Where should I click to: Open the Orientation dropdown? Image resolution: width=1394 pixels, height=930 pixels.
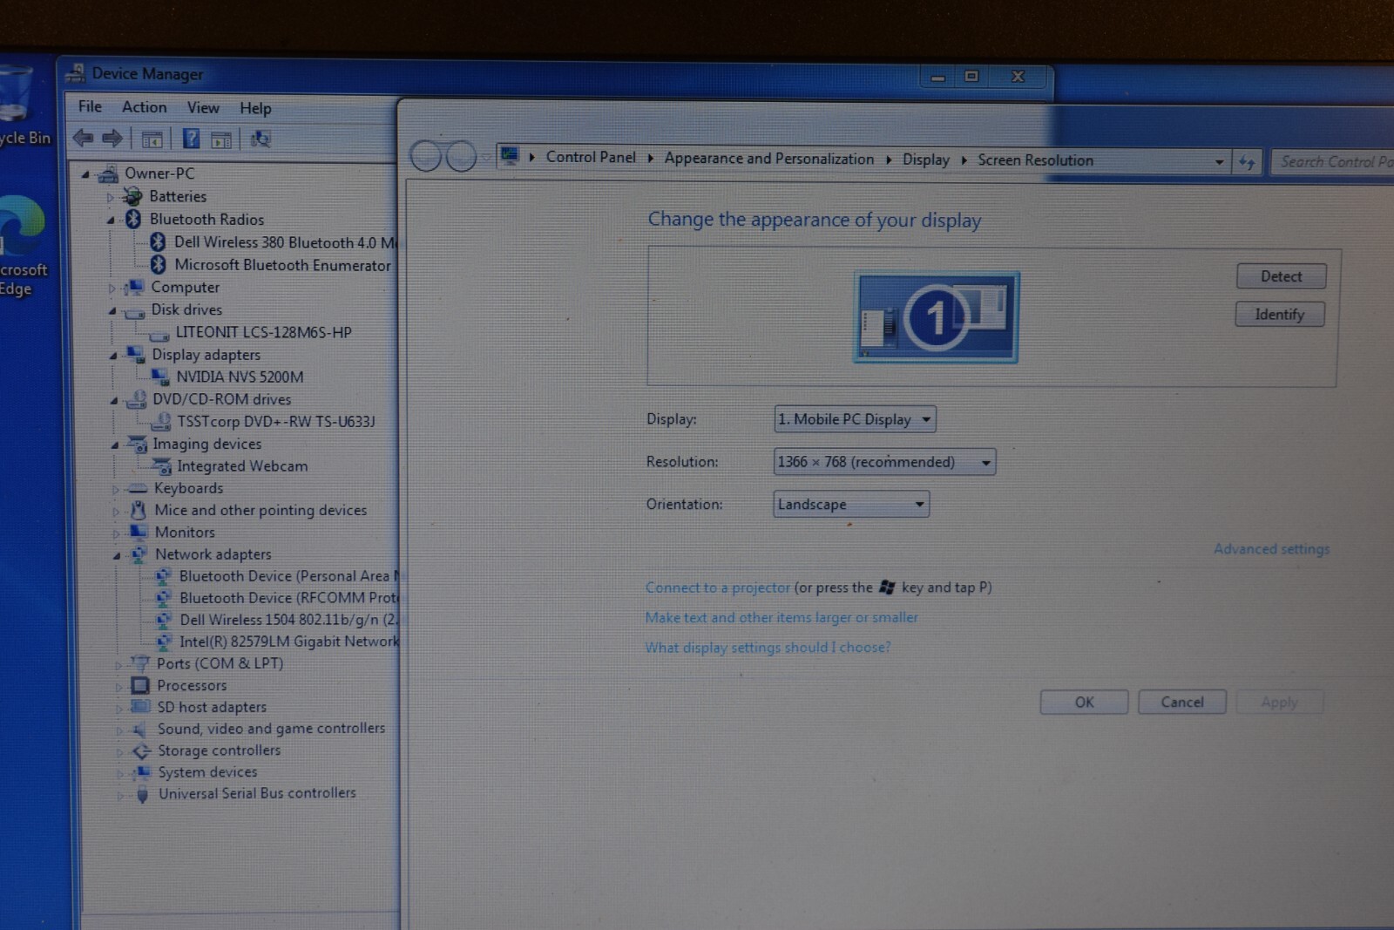(851, 504)
